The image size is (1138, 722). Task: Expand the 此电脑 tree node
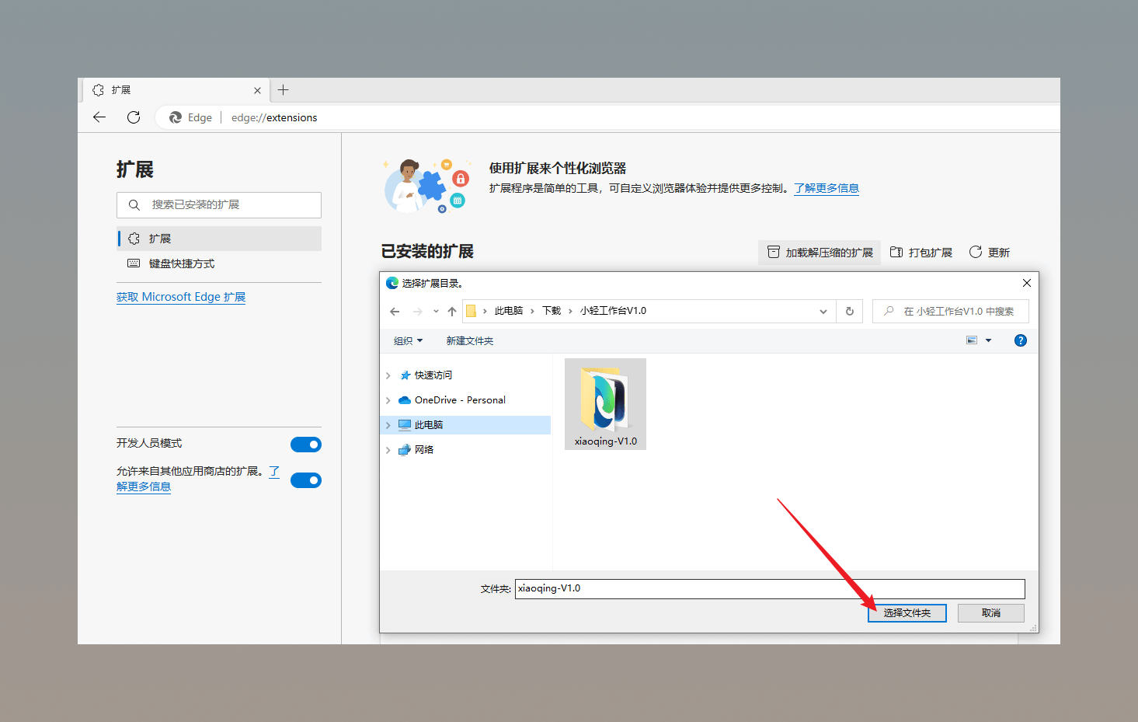(388, 425)
